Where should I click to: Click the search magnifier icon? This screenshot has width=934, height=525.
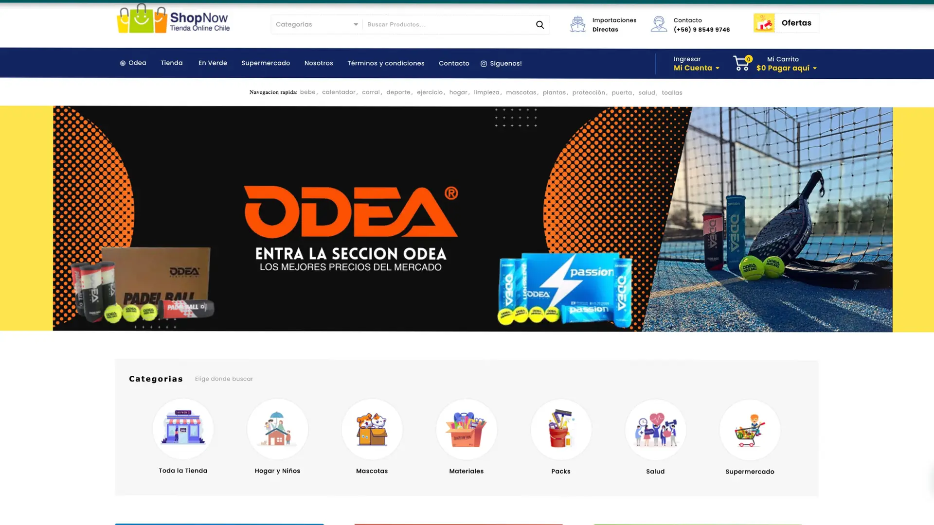[539, 25]
